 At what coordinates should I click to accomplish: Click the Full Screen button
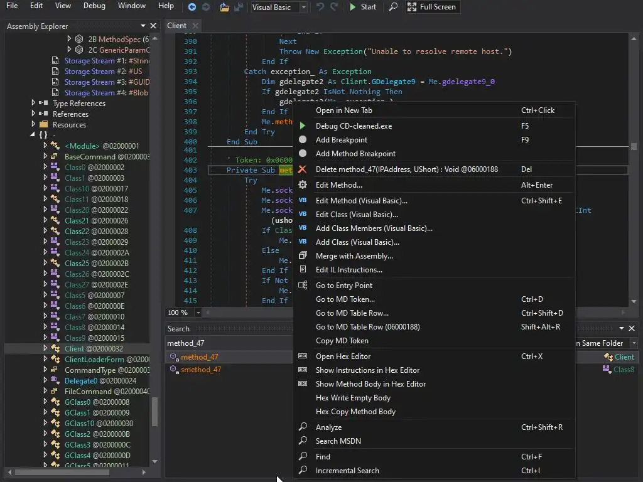point(432,7)
